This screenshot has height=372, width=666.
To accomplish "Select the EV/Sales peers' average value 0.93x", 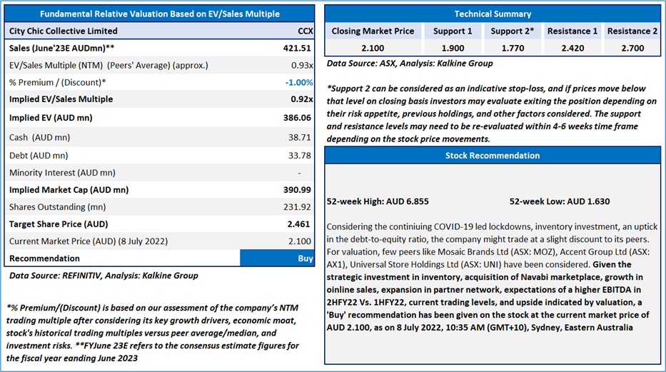I will pyautogui.click(x=302, y=66).
